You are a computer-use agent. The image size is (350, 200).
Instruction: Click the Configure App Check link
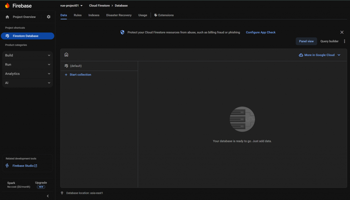click(x=260, y=32)
